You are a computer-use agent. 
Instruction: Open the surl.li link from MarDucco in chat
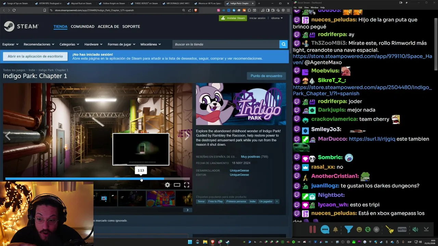tap(372, 139)
